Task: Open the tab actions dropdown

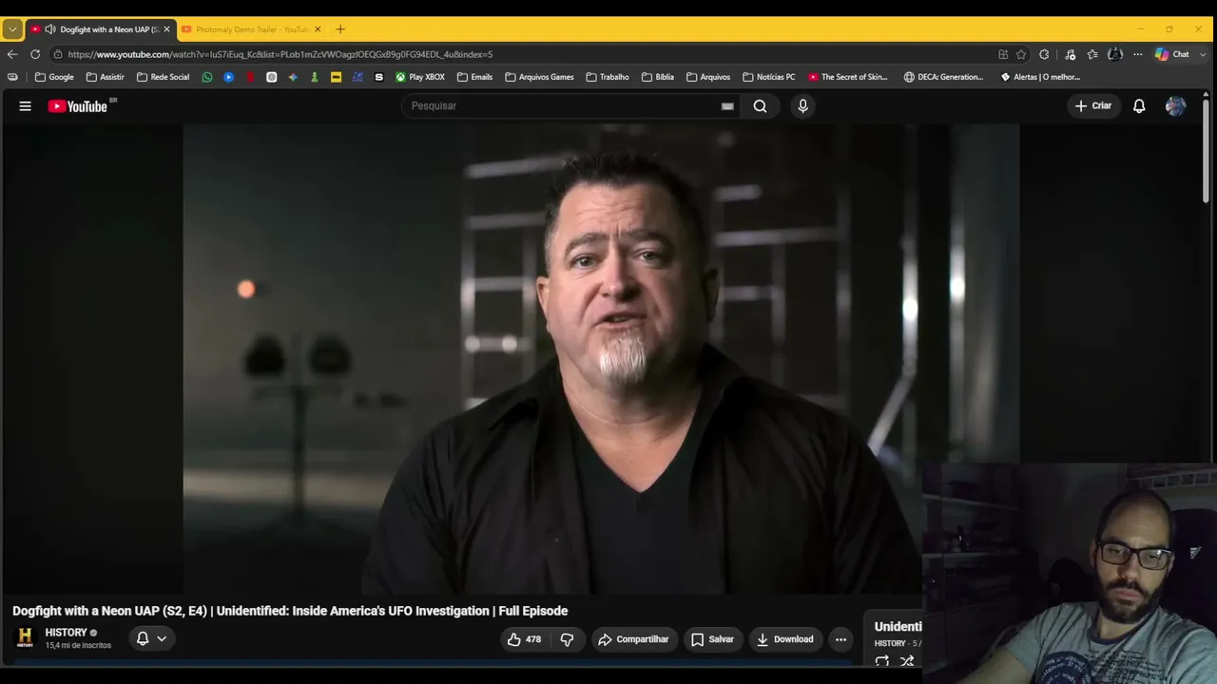Action: [12, 29]
